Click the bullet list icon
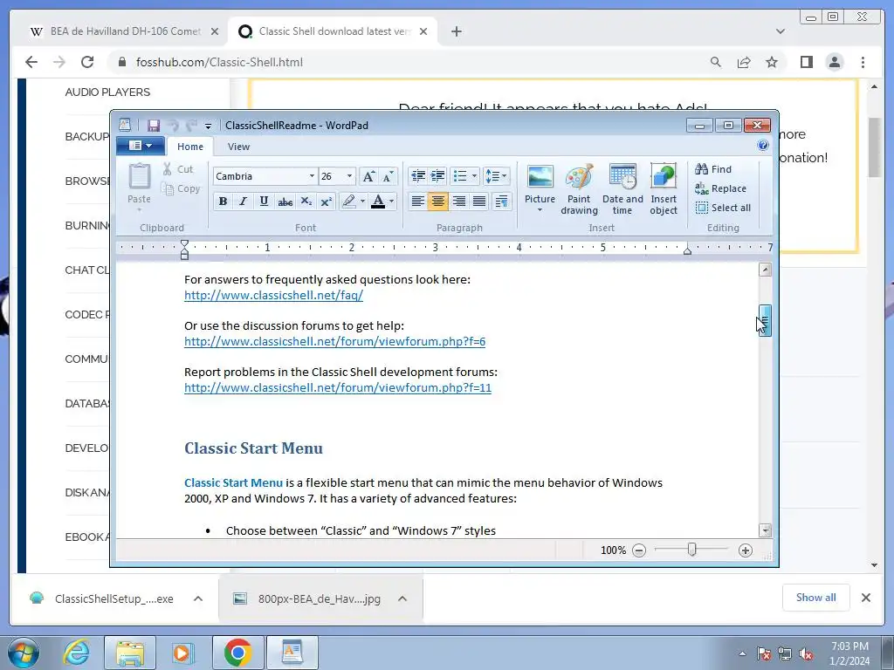This screenshot has width=894, height=670. pos(460,176)
